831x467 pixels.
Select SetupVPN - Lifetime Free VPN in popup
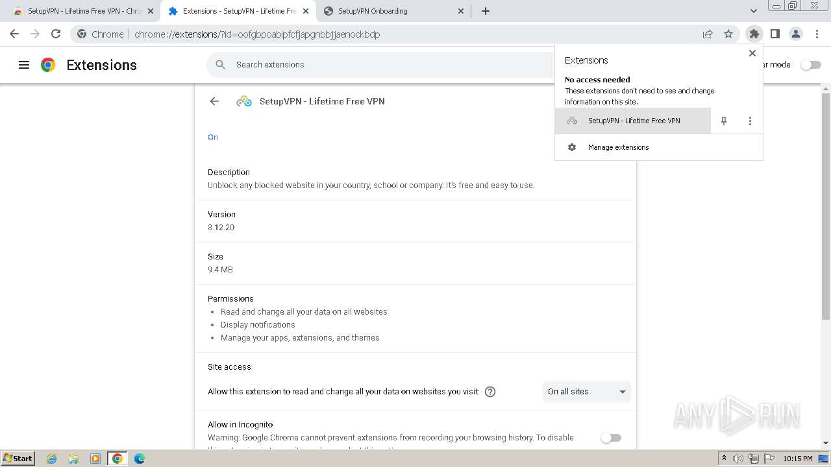pyautogui.click(x=633, y=121)
